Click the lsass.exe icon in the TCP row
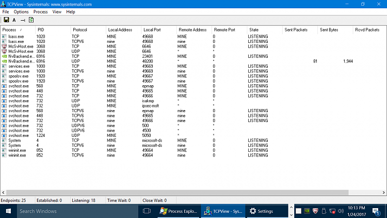 coord(4,37)
